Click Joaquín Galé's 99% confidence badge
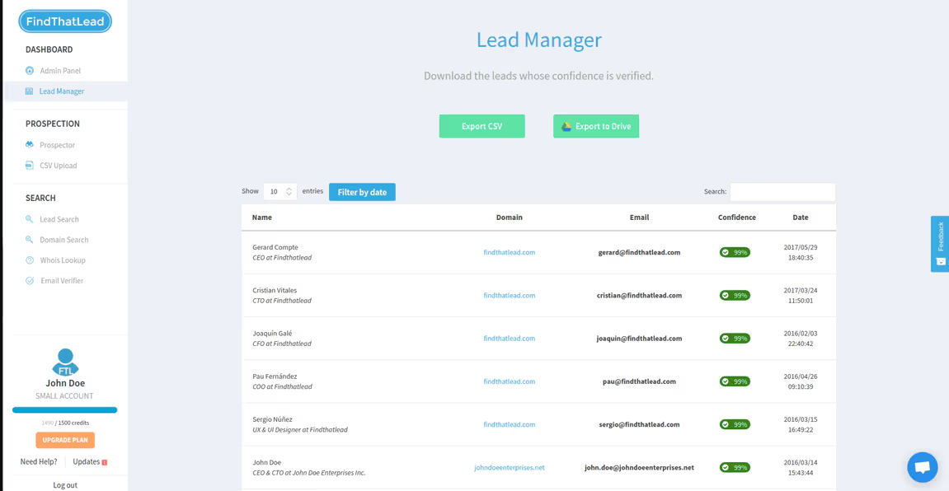 735,339
